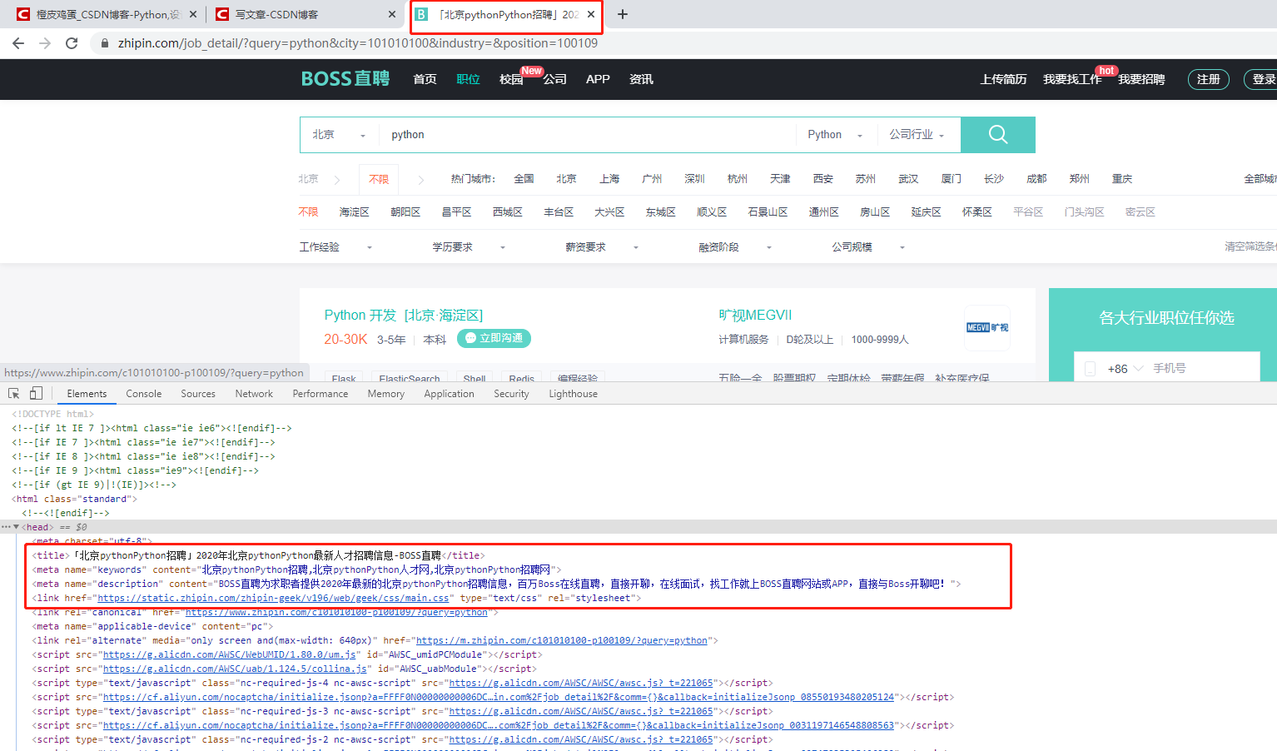Open a new browser tab
Viewport: 1277px width, 751px height.
coord(622,14)
